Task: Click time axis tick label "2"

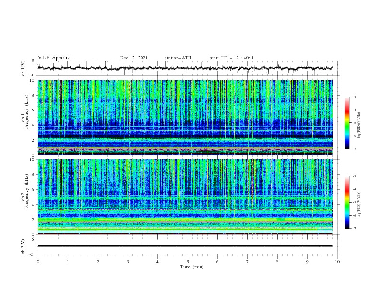Action: (x=98, y=262)
